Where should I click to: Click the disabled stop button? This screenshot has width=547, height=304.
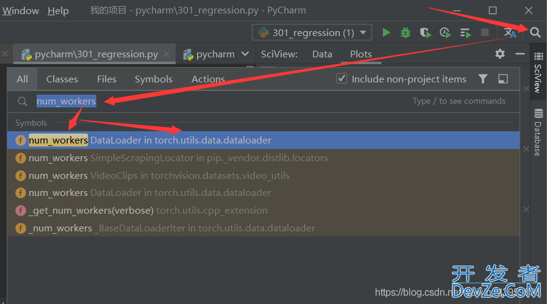(x=485, y=32)
